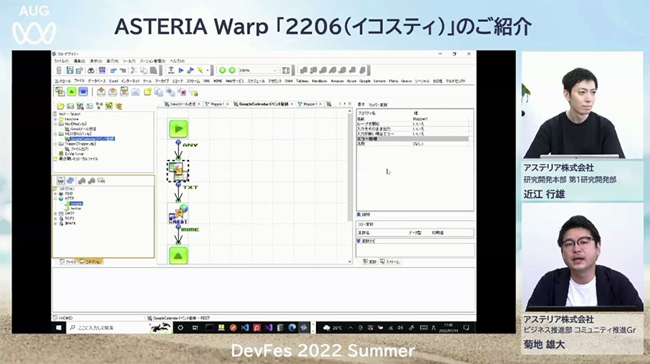This screenshot has height=364, width=650.
Task: Click the blue component icon in the palette row
Action: pyautogui.click(x=83, y=92)
